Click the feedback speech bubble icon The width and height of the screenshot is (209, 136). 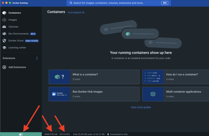[x=83, y=12]
